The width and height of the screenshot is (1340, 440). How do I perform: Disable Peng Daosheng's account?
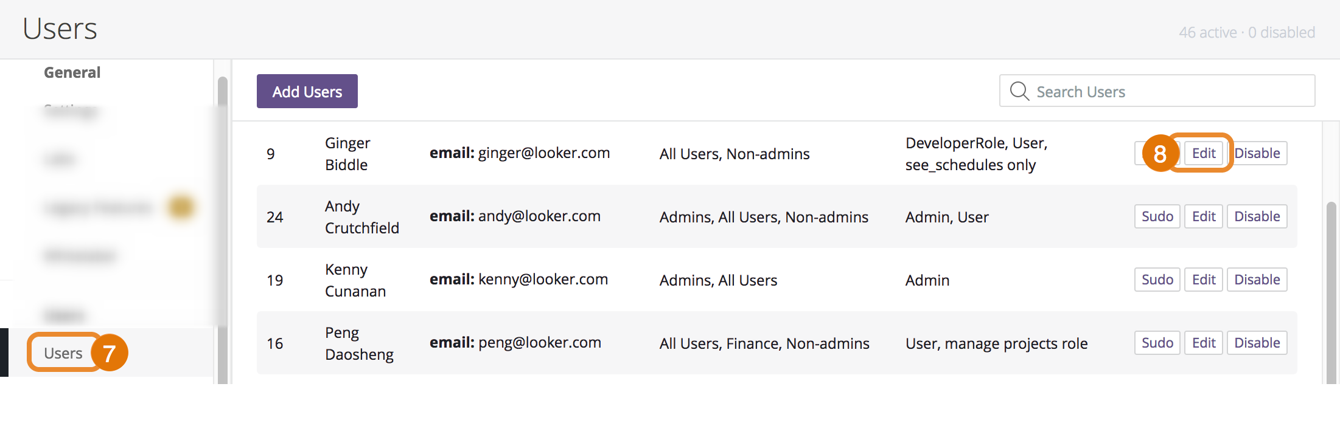tap(1257, 343)
